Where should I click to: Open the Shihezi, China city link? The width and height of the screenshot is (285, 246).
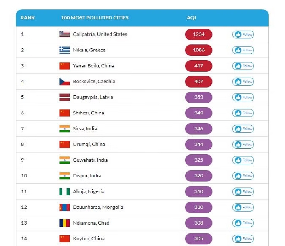pyautogui.click(x=88, y=113)
